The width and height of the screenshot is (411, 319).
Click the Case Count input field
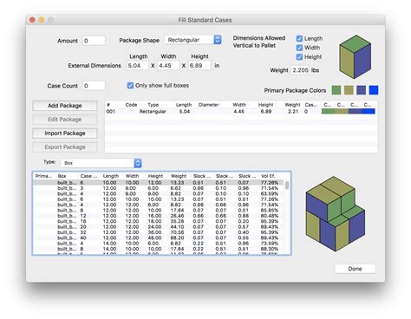[94, 86]
